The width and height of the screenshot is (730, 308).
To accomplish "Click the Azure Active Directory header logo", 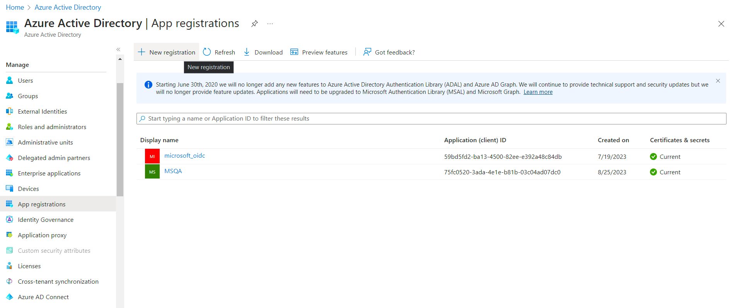I will [x=12, y=27].
